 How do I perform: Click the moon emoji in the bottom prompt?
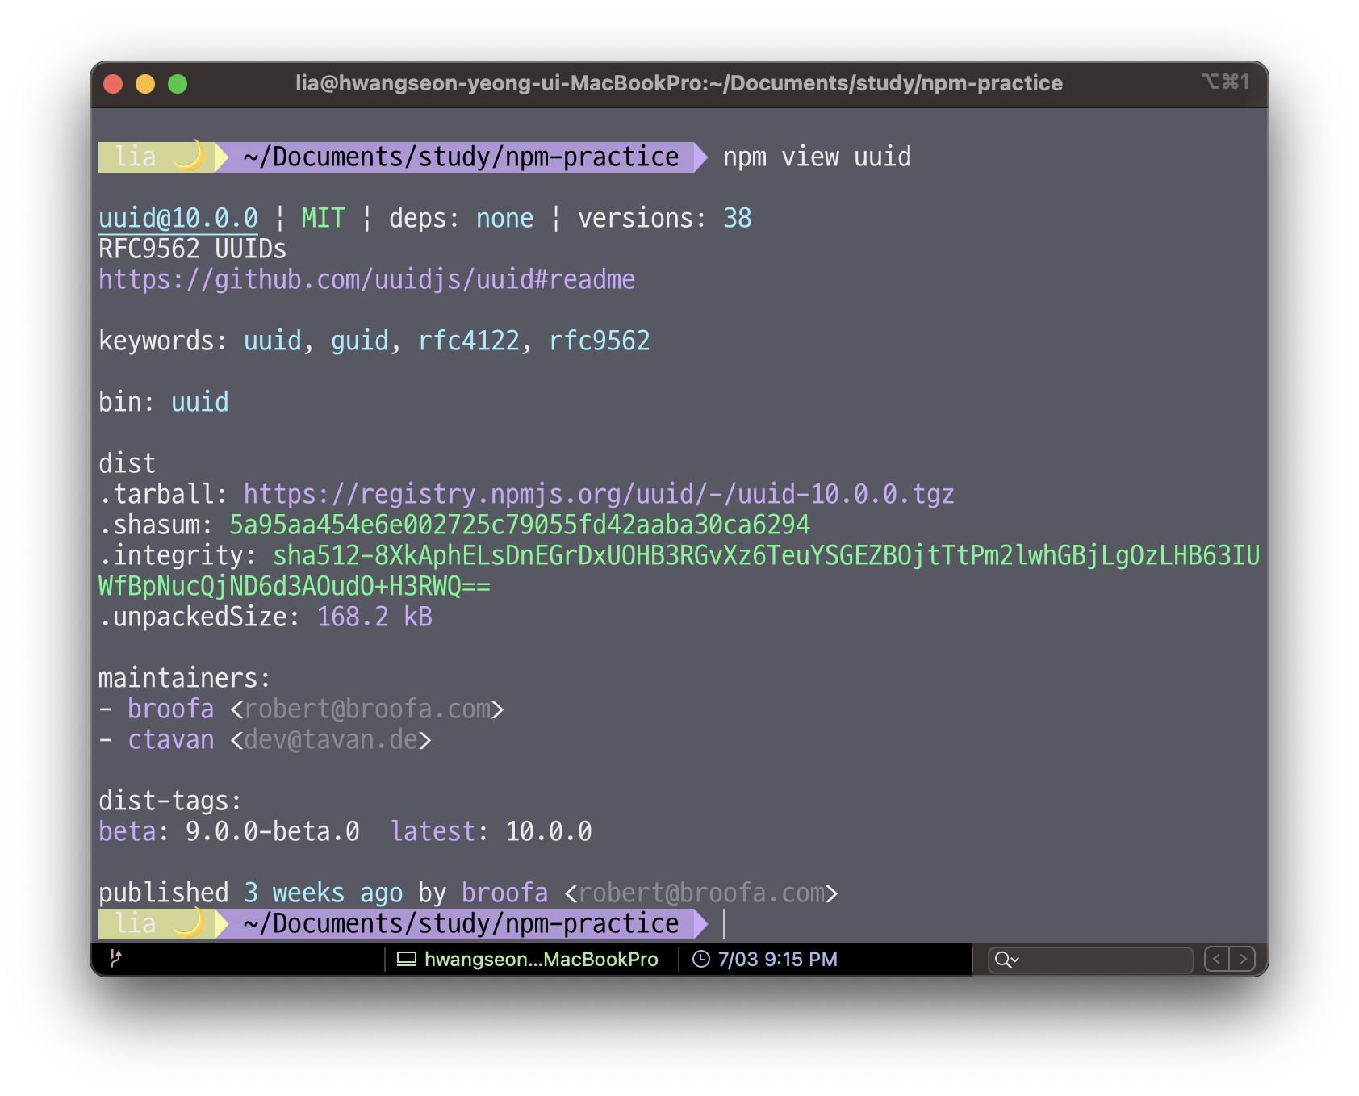point(187,922)
